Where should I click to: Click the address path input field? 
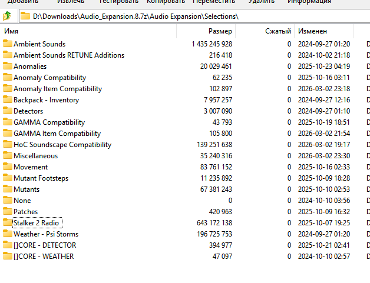194,16
